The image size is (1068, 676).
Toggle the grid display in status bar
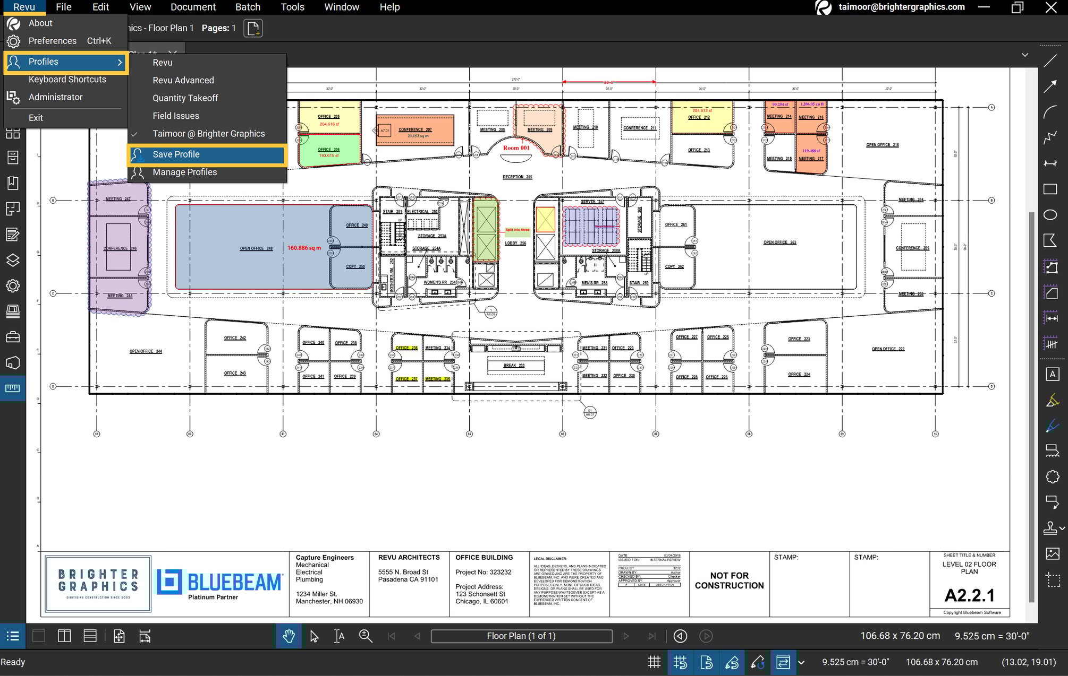coord(654,663)
